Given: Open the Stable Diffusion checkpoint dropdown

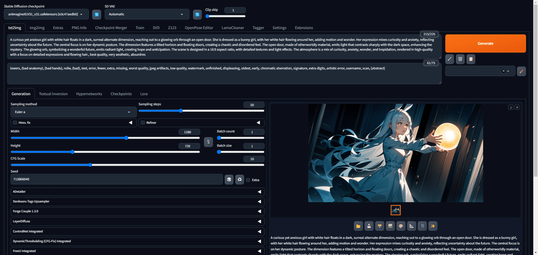Looking at the screenshot, I should tap(47, 15).
